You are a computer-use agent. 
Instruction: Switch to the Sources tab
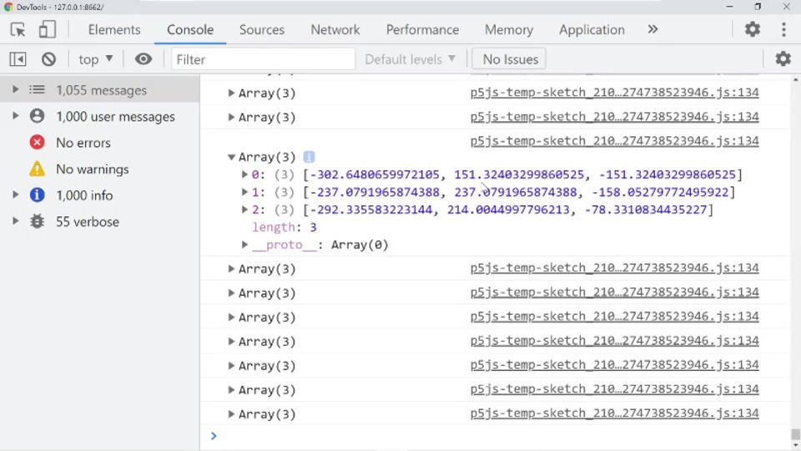click(x=261, y=30)
